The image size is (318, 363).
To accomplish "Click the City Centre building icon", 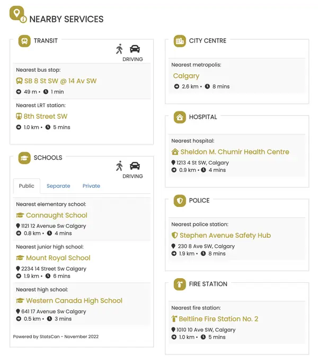I will click(180, 41).
